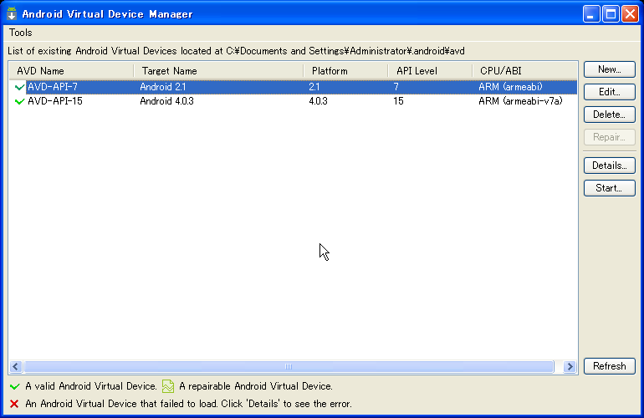
Task: Maximize the Android Virtual Device Manager window
Action: 611,14
